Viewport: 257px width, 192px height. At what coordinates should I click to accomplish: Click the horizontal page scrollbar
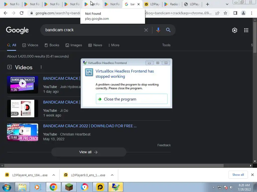[x=114, y=165]
